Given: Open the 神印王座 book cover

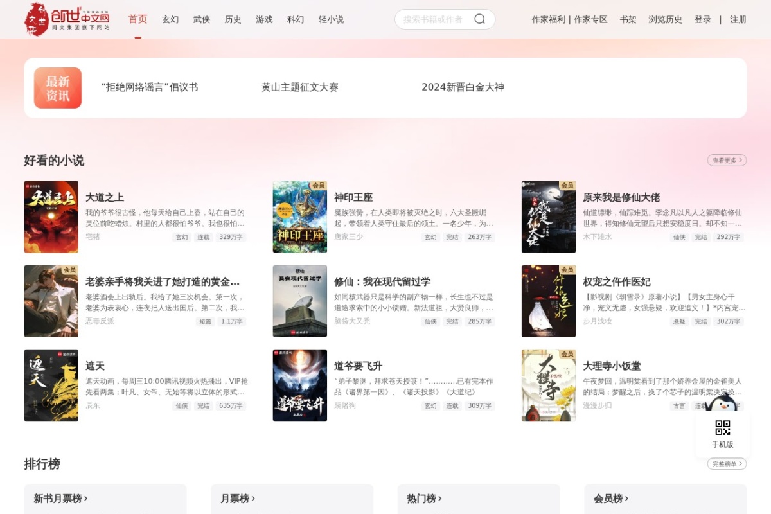Looking at the screenshot, I should click(300, 217).
